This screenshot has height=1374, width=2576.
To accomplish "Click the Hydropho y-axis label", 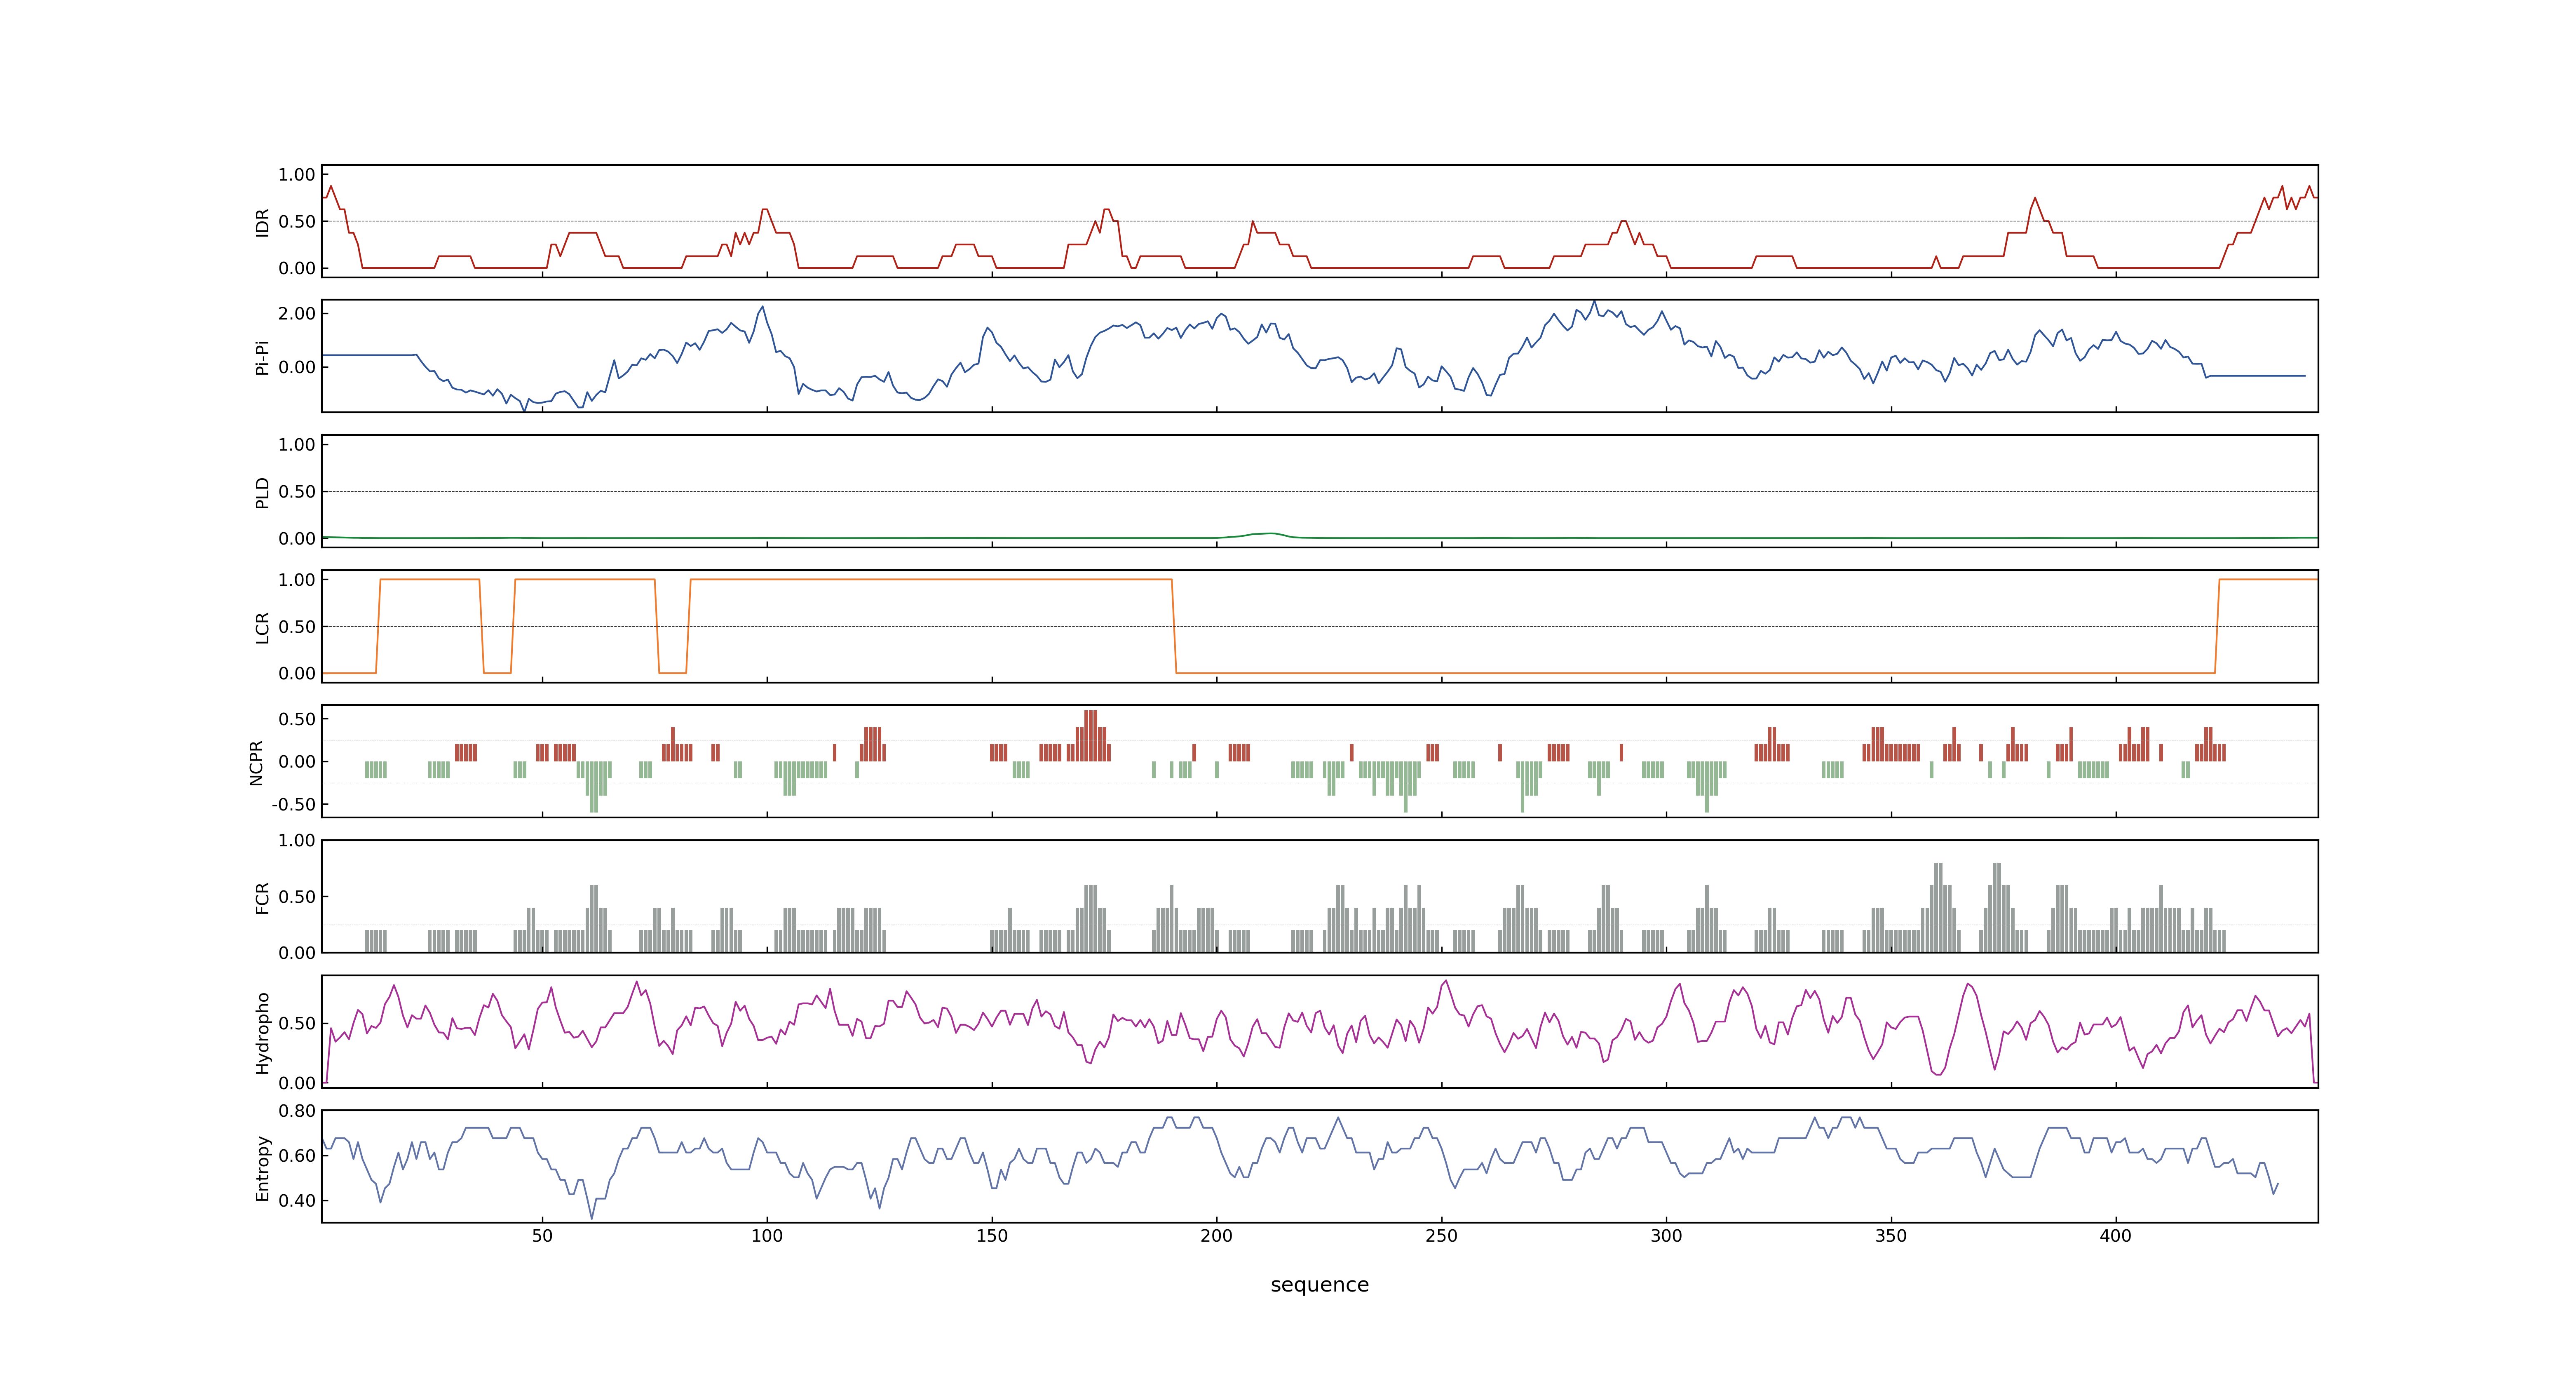I will [262, 1033].
